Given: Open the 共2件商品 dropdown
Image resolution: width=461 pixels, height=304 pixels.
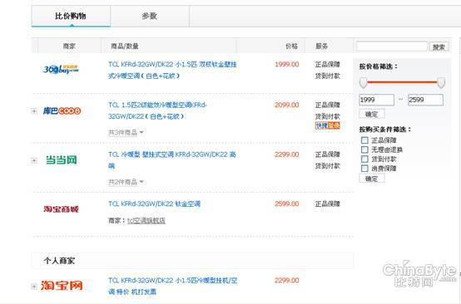Looking at the screenshot, I should [x=126, y=182].
